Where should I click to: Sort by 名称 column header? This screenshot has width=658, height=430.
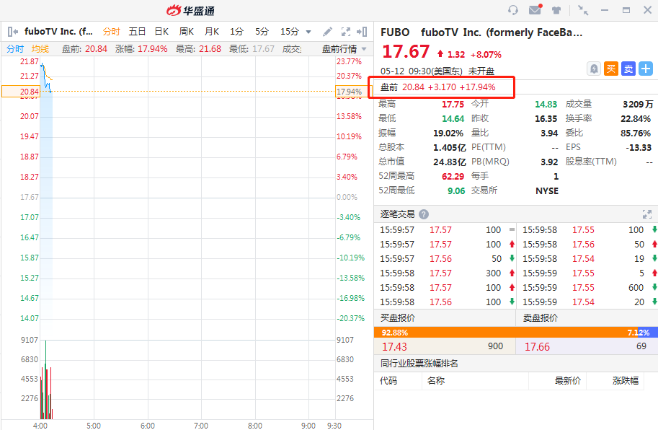point(435,381)
